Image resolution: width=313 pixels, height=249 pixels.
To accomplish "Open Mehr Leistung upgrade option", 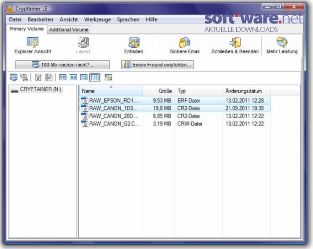I will (282, 45).
